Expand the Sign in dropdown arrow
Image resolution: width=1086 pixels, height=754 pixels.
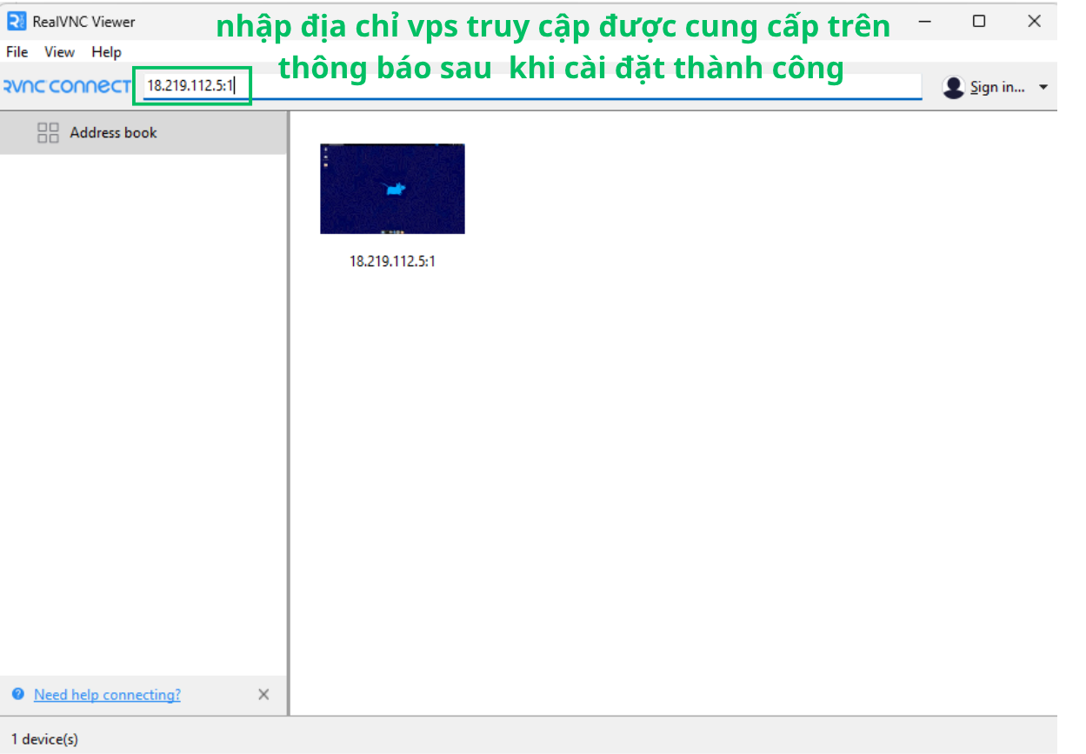[1043, 87]
